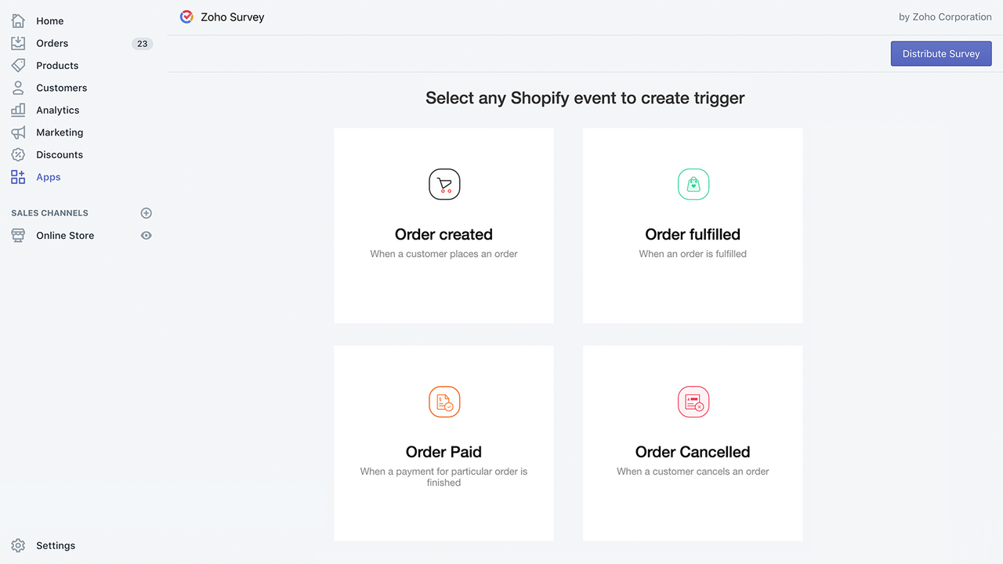The height and width of the screenshot is (564, 1003).
Task: Toggle Online Store visibility with eye icon
Action: [x=146, y=235]
